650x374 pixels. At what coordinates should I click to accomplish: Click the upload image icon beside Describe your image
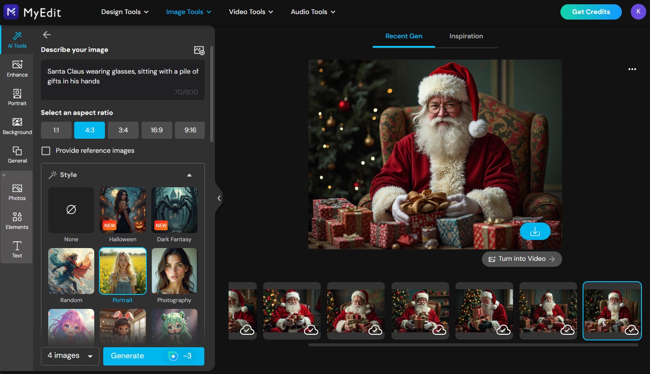(x=199, y=50)
